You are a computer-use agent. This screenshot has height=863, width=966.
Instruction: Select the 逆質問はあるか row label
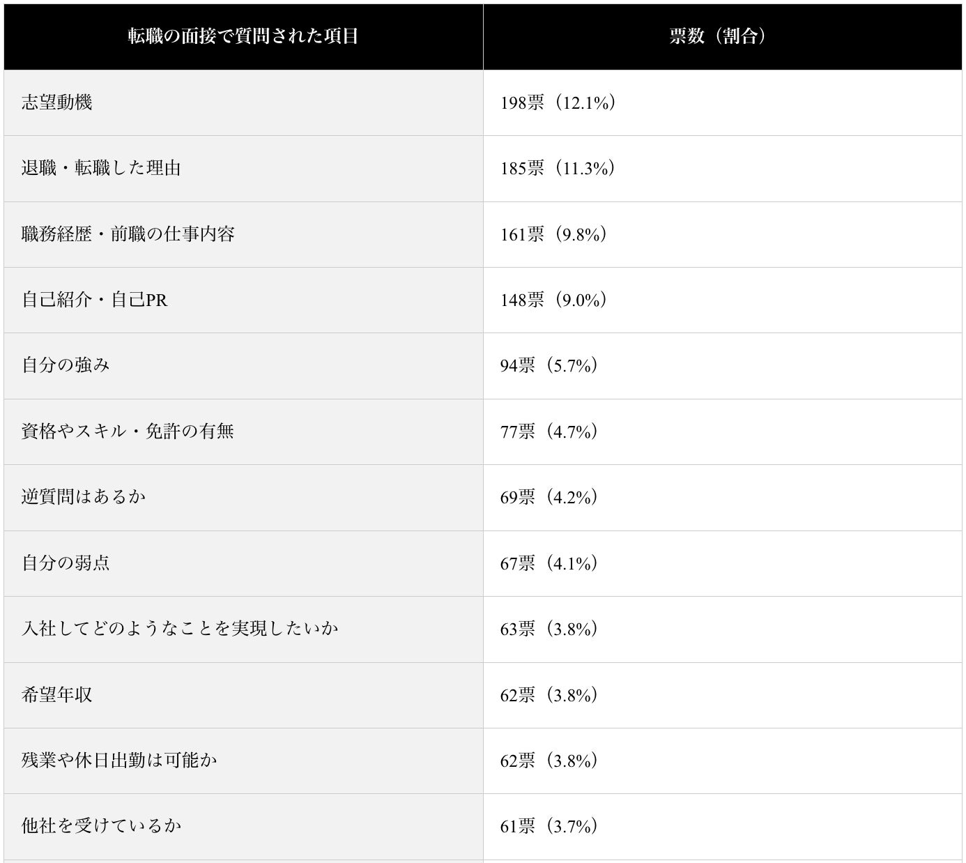click(84, 497)
